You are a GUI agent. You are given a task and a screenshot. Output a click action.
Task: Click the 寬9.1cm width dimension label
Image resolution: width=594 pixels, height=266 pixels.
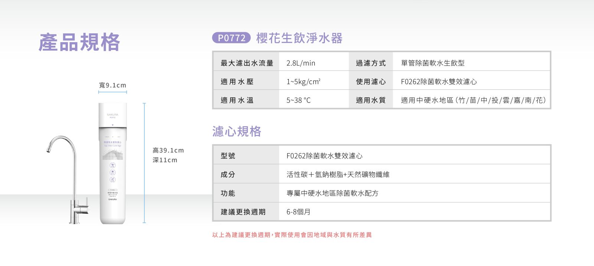[112, 85]
